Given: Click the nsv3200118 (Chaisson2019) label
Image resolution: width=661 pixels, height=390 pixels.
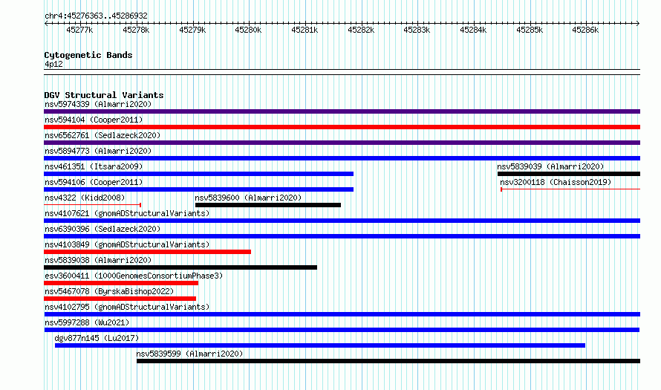Looking at the screenshot, I should coord(556,182).
